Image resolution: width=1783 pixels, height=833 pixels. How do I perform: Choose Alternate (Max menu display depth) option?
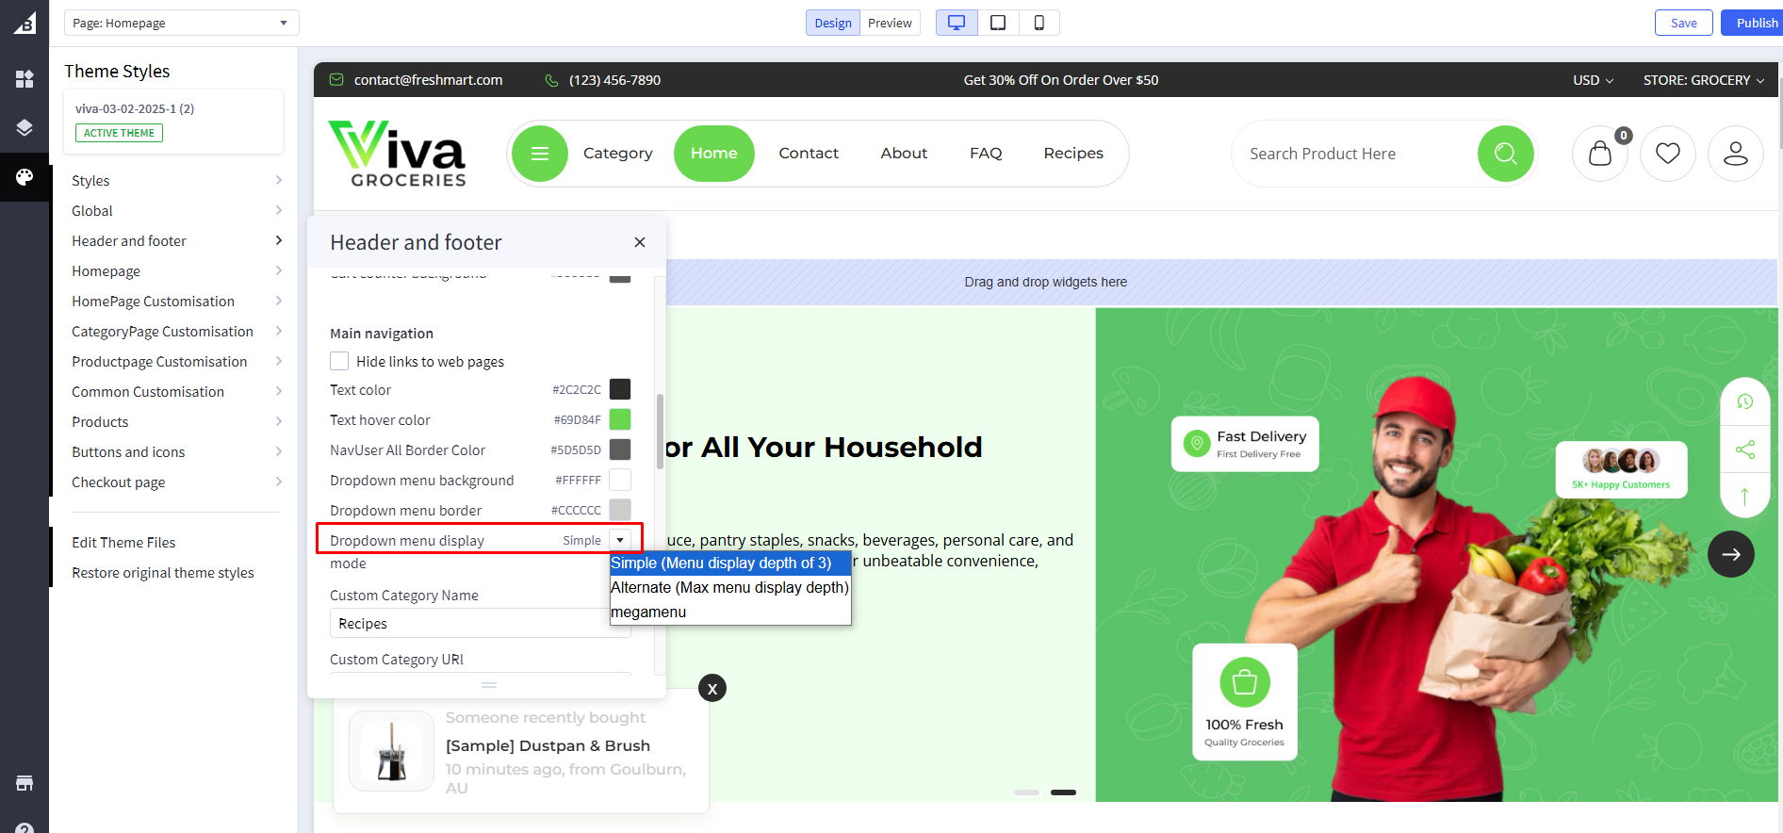[x=729, y=588]
